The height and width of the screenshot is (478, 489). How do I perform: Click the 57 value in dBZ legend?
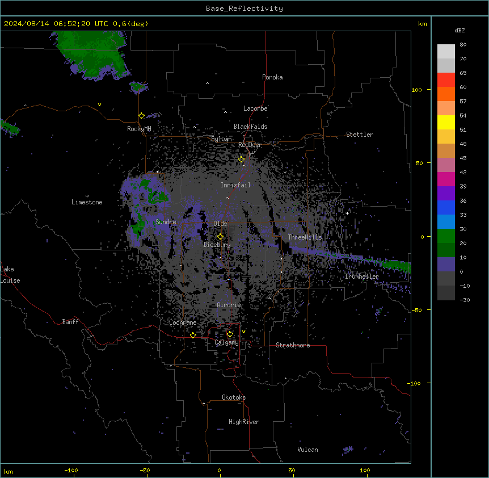pyautogui.click(x=463, y=102)
